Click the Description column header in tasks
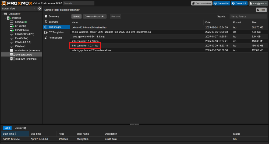 point(167,134)
